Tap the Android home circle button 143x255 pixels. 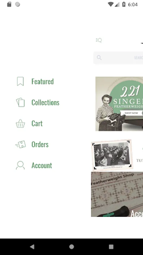[71, 247]
